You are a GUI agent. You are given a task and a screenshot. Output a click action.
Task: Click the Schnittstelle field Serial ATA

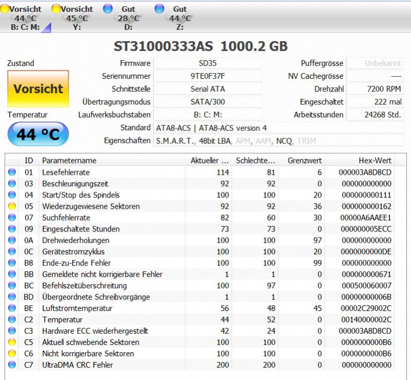pyautogui.click(x=208, y=89)
